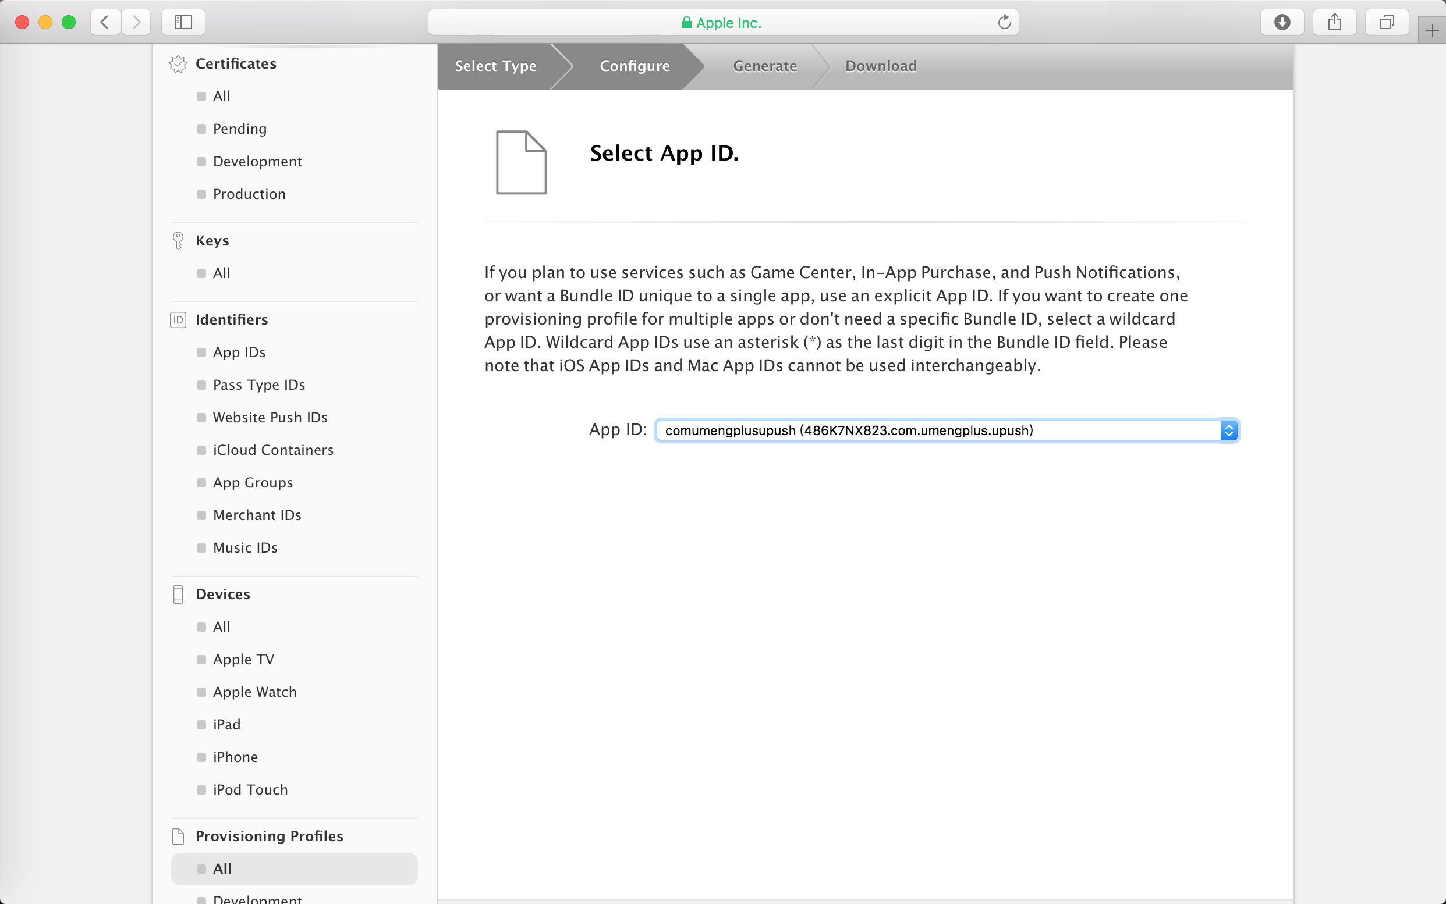
Task: Add a new Safari tab
Action: (1431, 30)
